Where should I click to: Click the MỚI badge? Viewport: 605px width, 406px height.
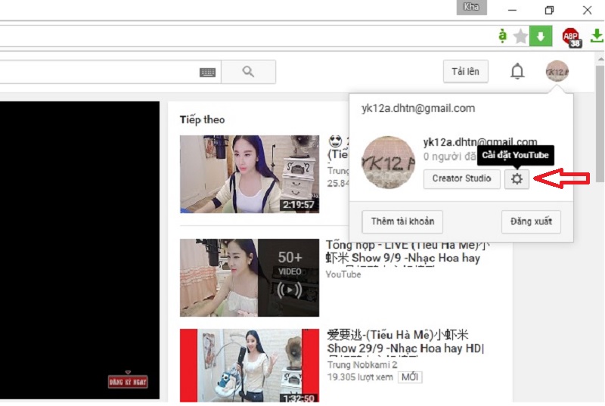click(410, 377)
